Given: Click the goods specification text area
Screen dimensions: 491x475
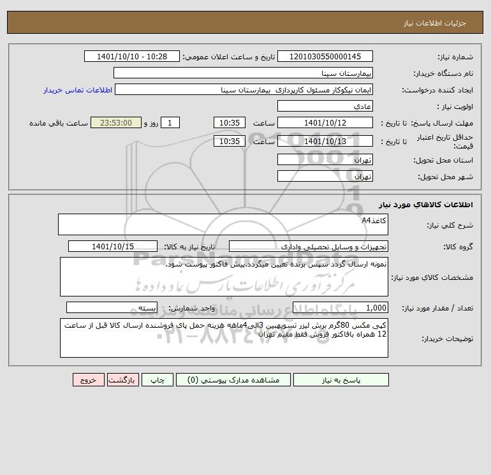Looking at the screenshot, I should tap(224, 277).
